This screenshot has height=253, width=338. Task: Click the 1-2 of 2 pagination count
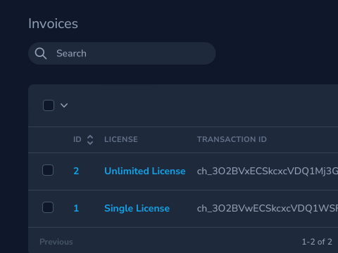point(317,242)
